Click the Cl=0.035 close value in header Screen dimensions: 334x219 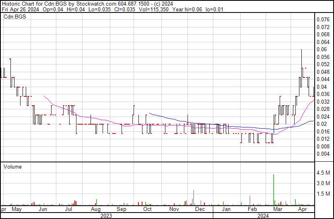tap(124, 9)
